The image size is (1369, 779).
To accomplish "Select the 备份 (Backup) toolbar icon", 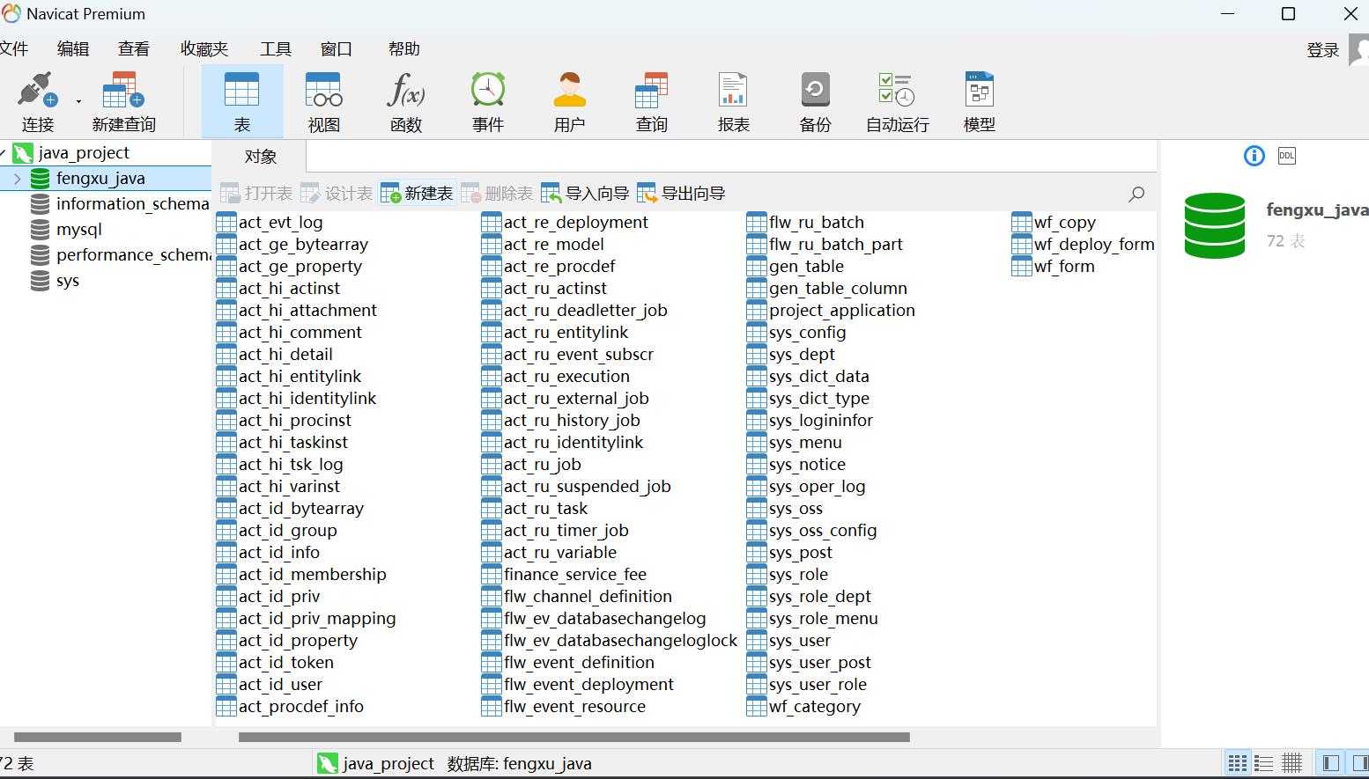I will pos(815,101).
